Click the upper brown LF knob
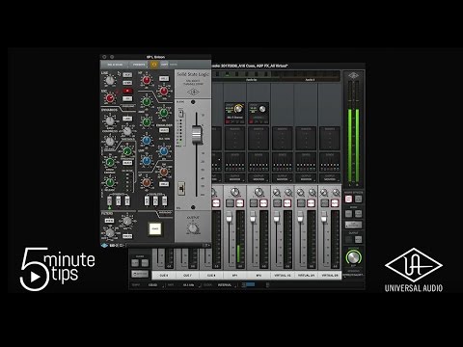This screenshot has height=347, width=463. [x=164, y=172]
